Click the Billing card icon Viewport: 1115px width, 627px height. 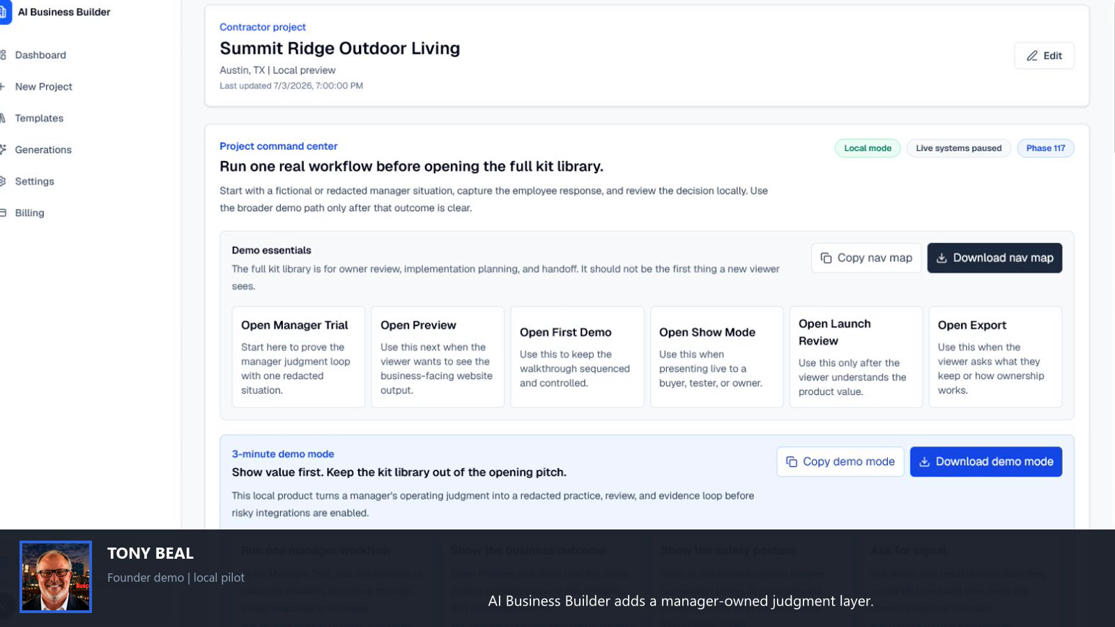(x=3, y=212)
